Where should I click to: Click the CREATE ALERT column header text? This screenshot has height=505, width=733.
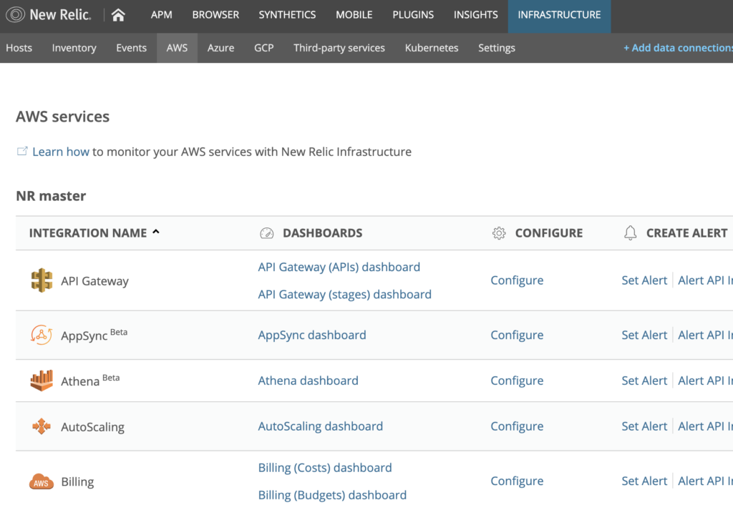pos(686,233)
